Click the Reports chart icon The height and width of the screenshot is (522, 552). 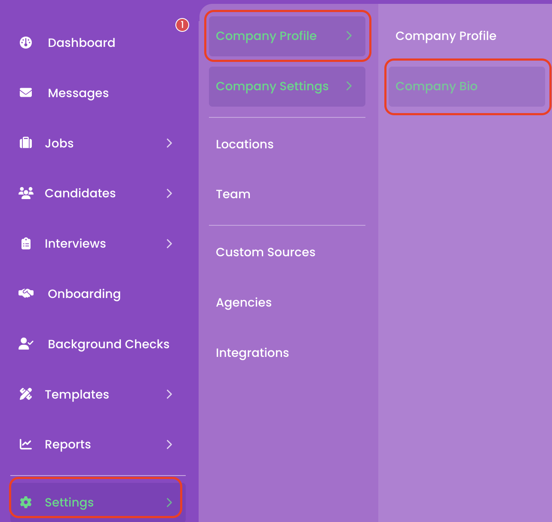pos(26,444)
